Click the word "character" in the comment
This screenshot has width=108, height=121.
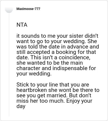click(x=28, y=68)
